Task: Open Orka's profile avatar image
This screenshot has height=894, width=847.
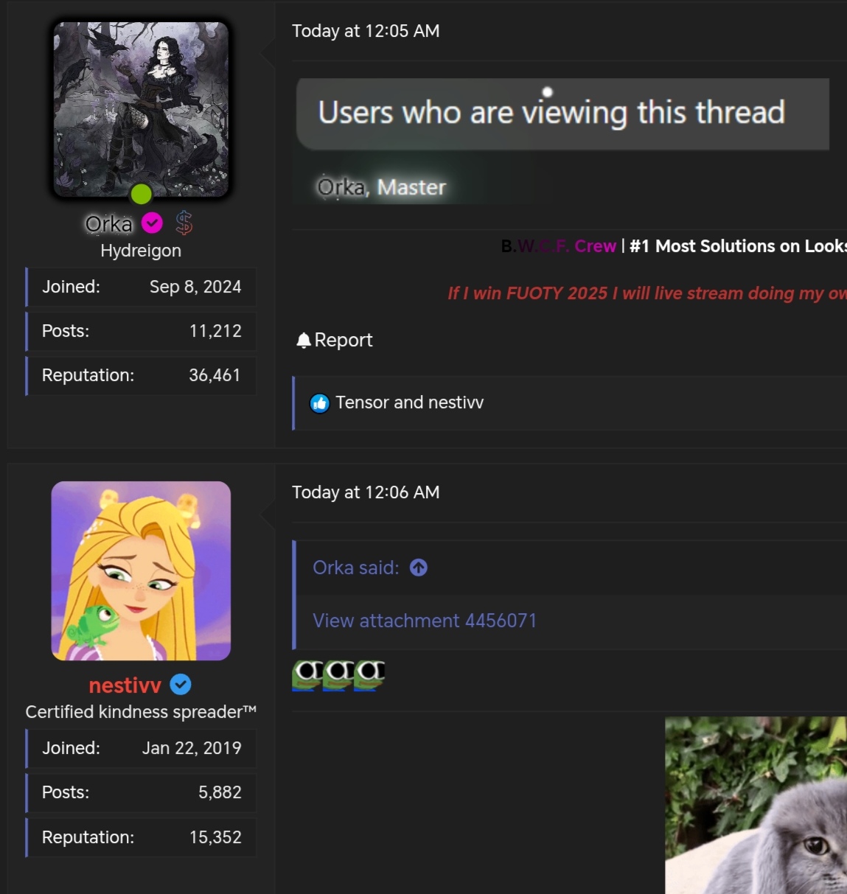Action: tap(141, 109)
